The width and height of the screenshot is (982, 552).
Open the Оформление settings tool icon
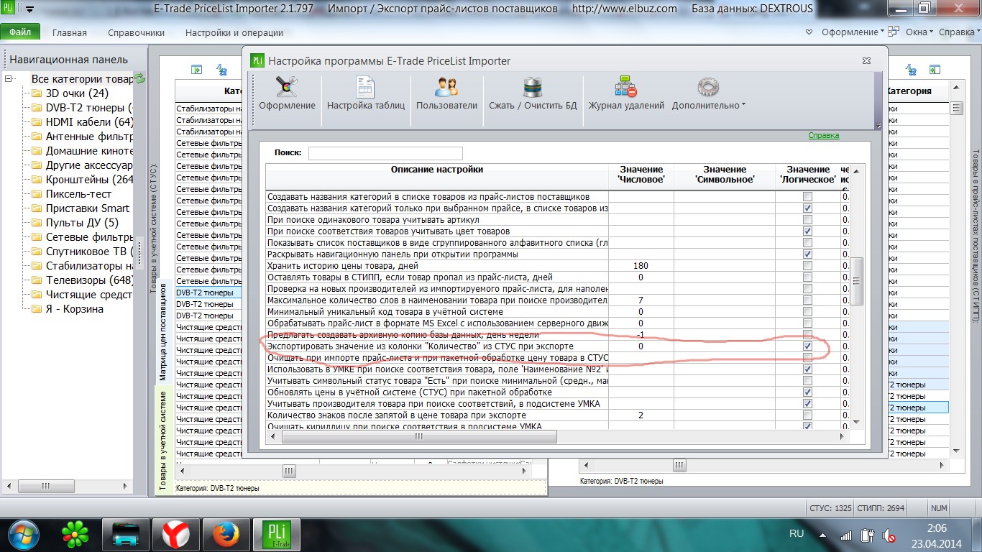(287, 87)
